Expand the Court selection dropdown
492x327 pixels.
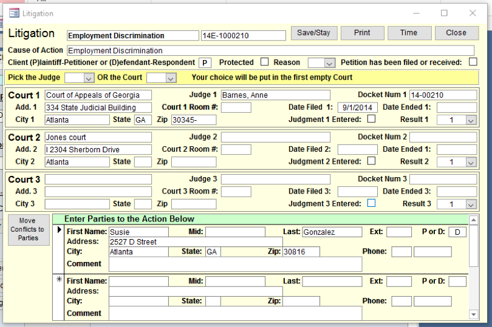click(171, 78)
